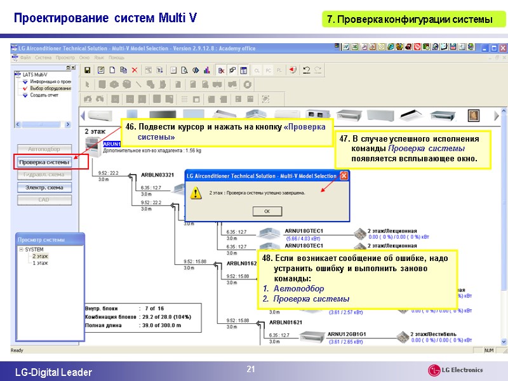Open the Окно menu
508x381 pixels.
click(84, 58)
